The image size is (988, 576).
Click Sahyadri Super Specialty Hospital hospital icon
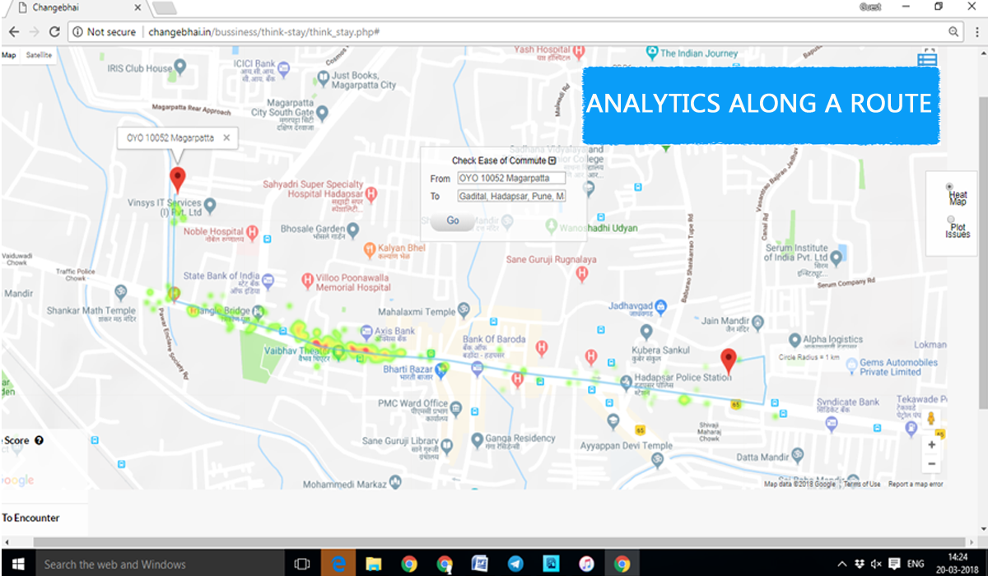(x=371, y=194)
